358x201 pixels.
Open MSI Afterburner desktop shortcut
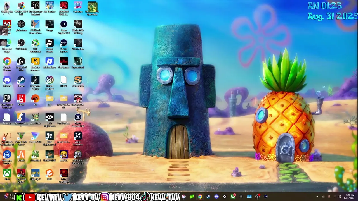(35, 46)
